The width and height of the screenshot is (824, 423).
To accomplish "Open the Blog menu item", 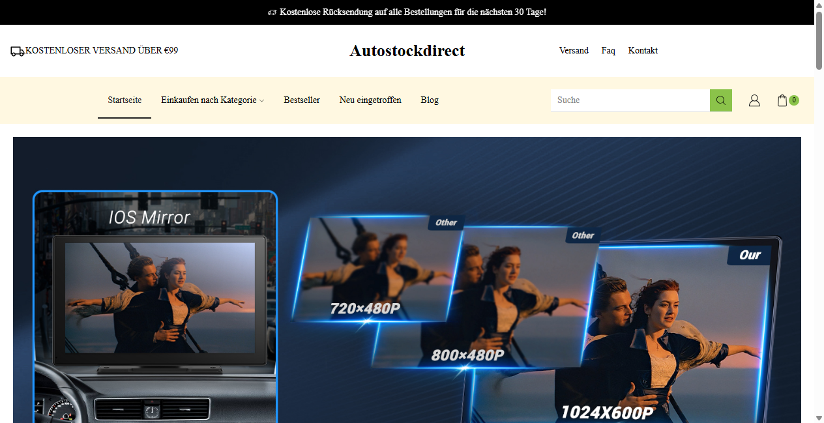I will click(430, 100).
